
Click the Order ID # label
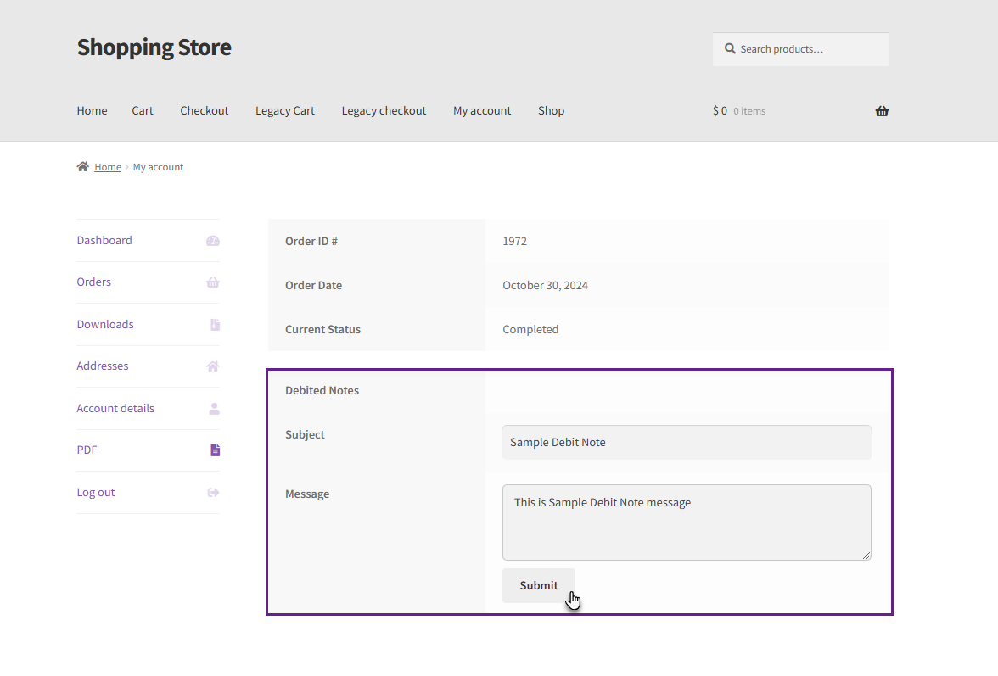tap(311, 242)
